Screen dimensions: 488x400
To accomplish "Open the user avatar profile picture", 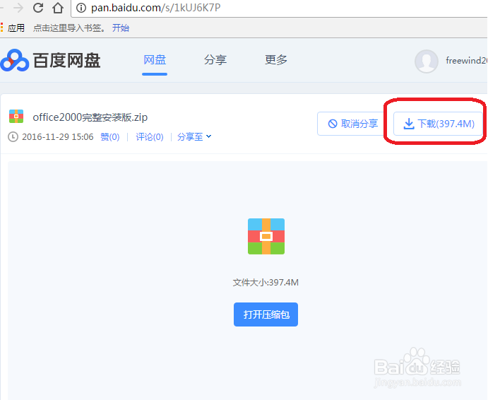I will click(x=427, y=61).
